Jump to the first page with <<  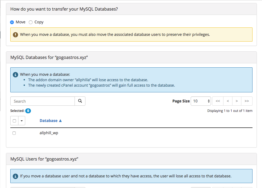coord(218,101)
